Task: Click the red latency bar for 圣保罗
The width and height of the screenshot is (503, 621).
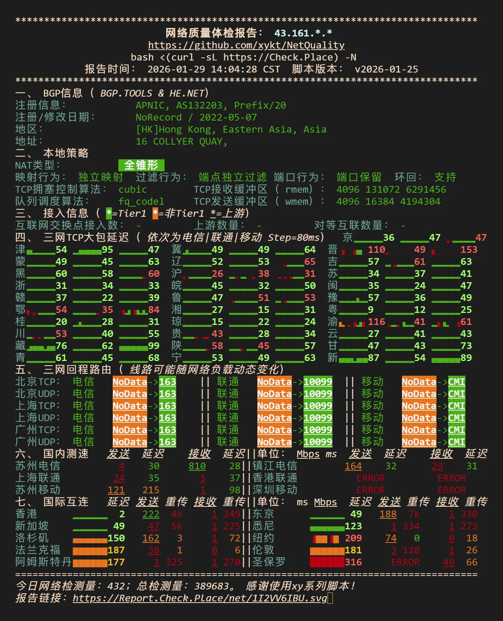Action: (327, 562)
